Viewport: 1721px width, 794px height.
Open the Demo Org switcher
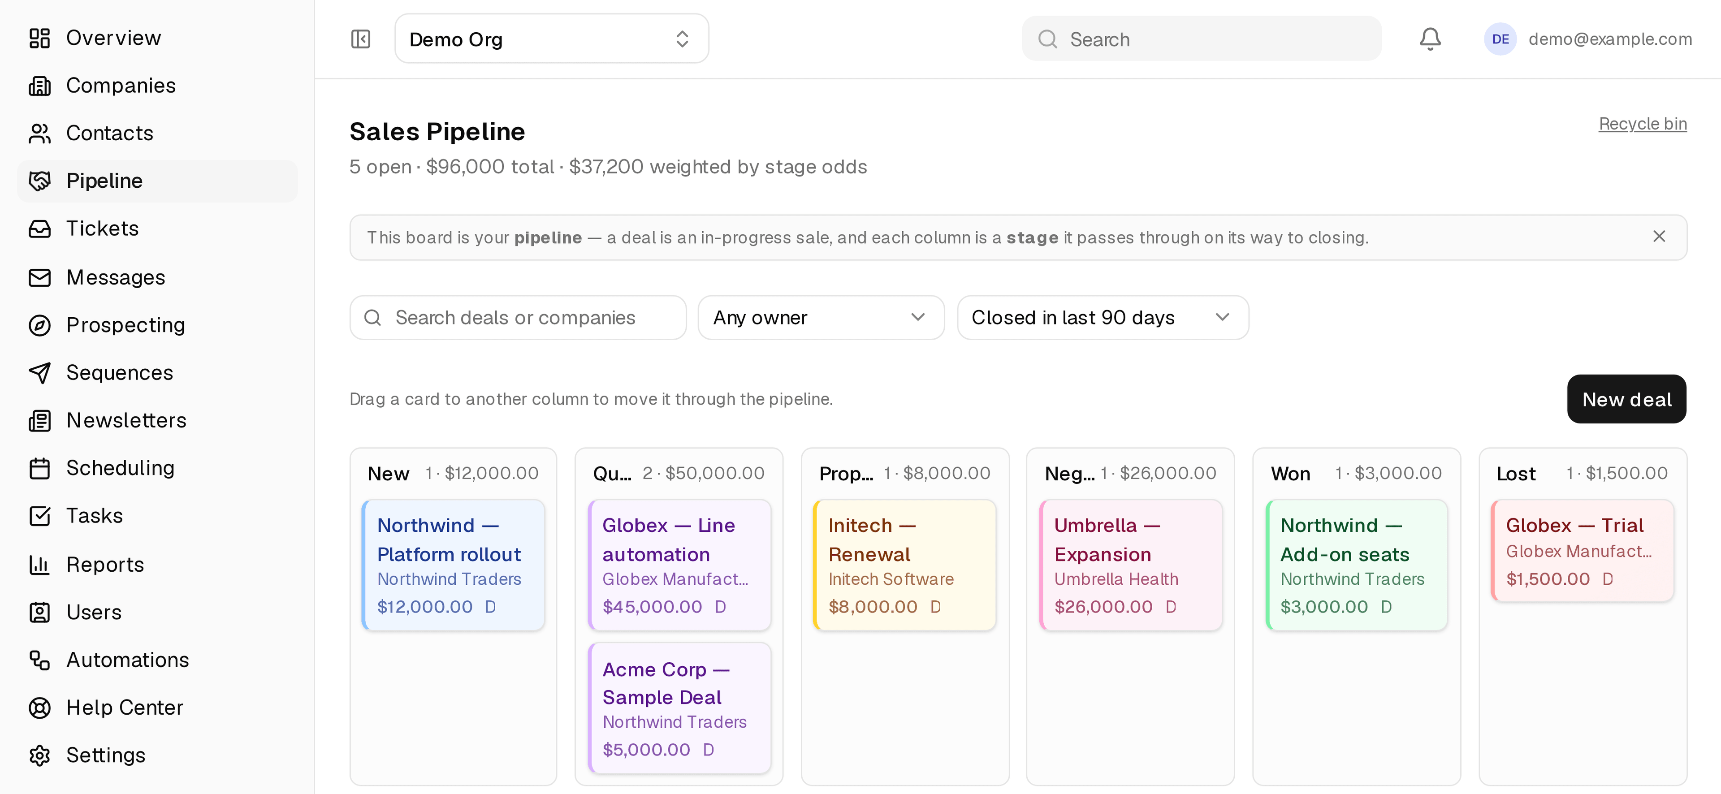551,39
